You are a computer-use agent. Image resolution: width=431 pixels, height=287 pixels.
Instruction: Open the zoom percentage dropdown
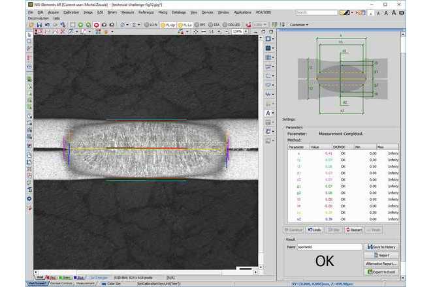[247, 31]
